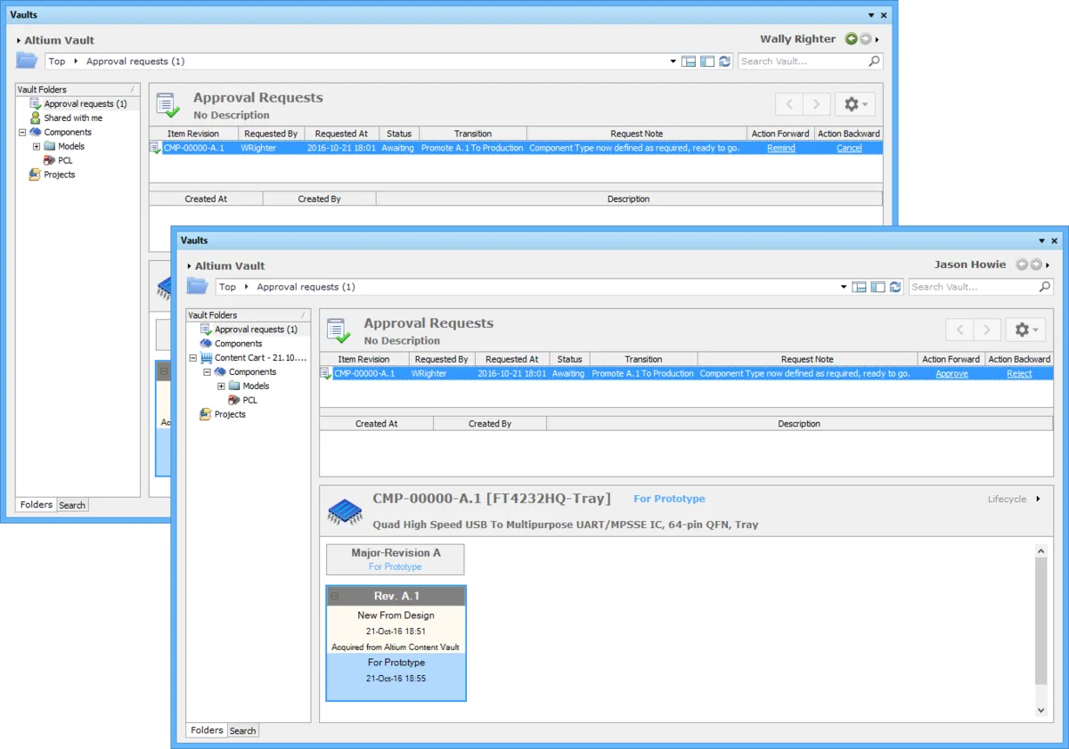Click the lifecycle scrollbar up arrow

1040,551
